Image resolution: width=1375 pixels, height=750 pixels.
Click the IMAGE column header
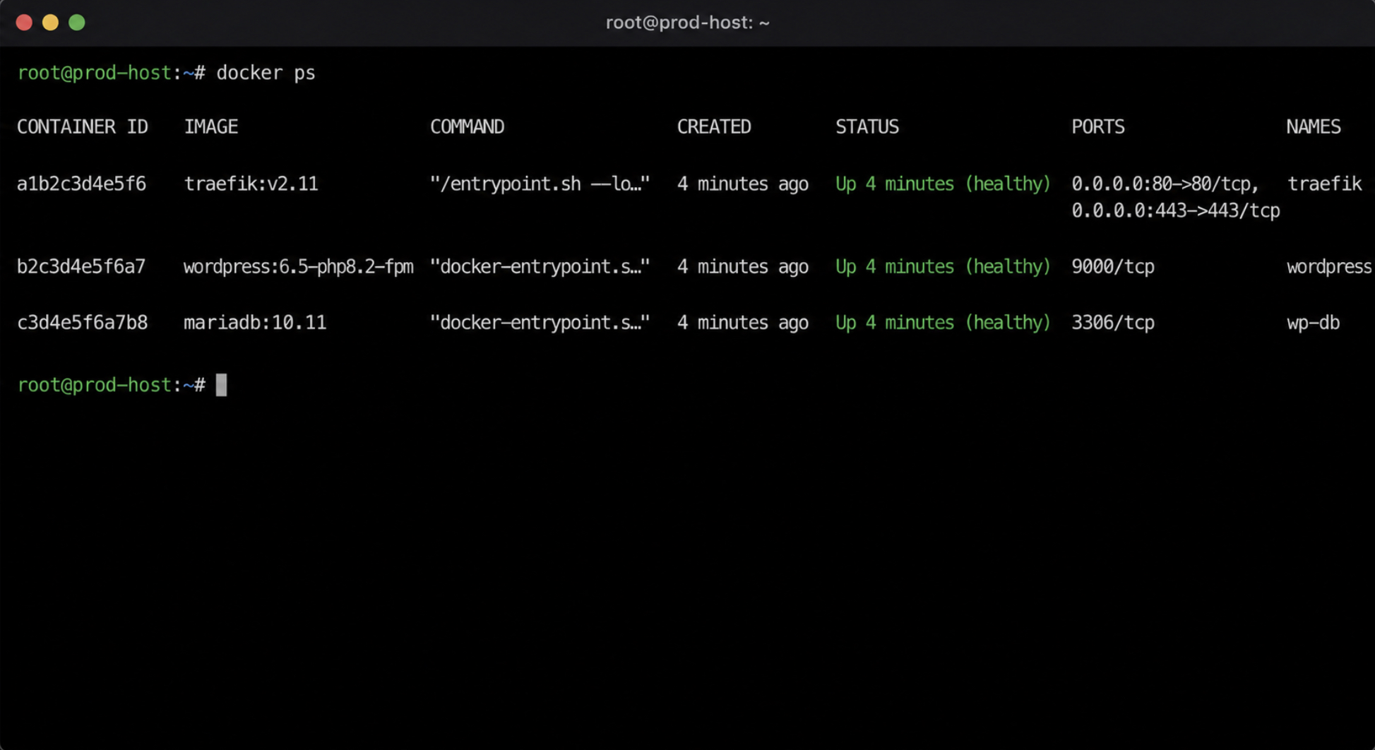(x=210, y=127)
